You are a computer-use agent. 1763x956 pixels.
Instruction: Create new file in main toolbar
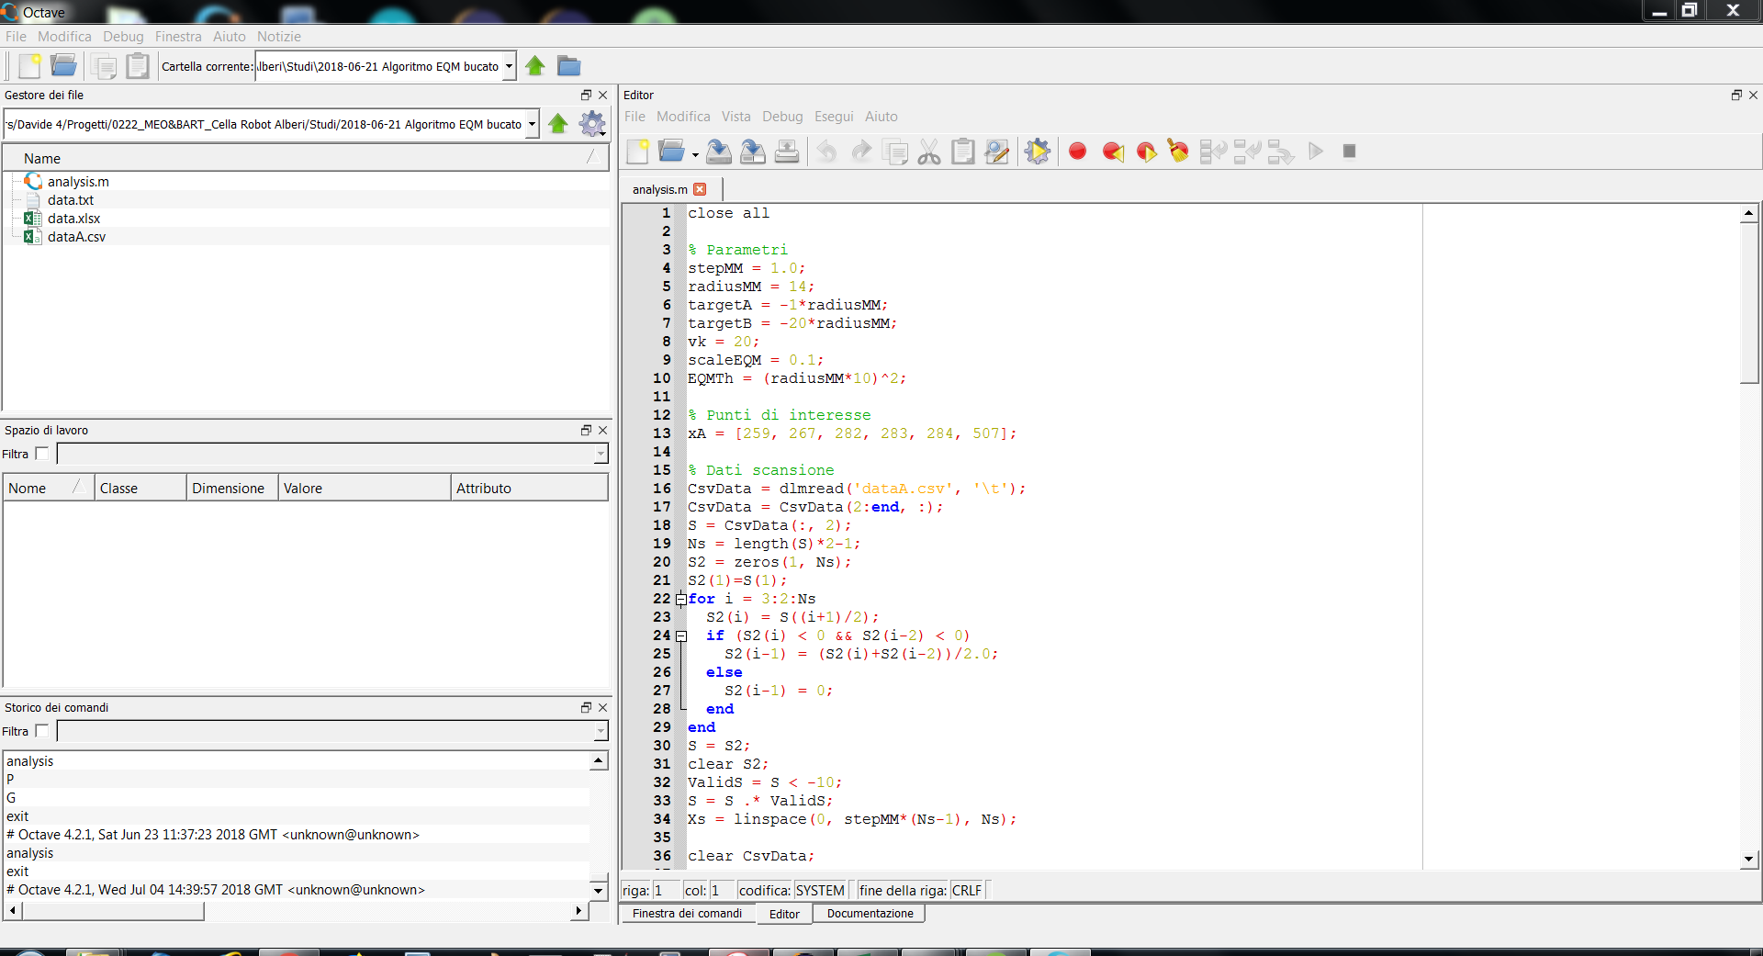[29, 66]
